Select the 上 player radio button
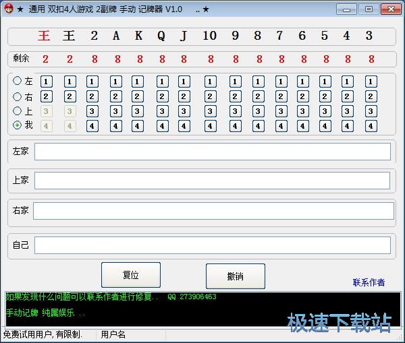This screenshot has width=405, height=343. click(x=18, y=111)
